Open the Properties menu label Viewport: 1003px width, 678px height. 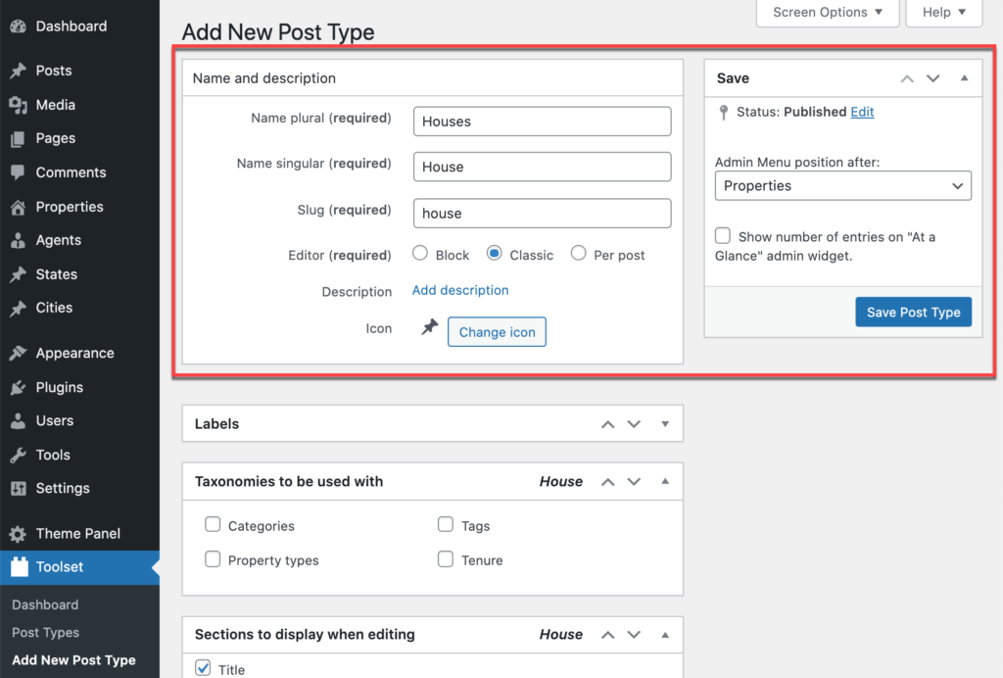point(70,207)
